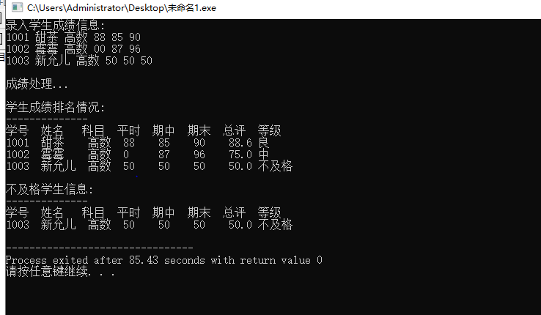Click input line '1003 新允儿 高数 50 50 50'
The height and width of the screenshot is (315, 541).
tap(79, 61)
